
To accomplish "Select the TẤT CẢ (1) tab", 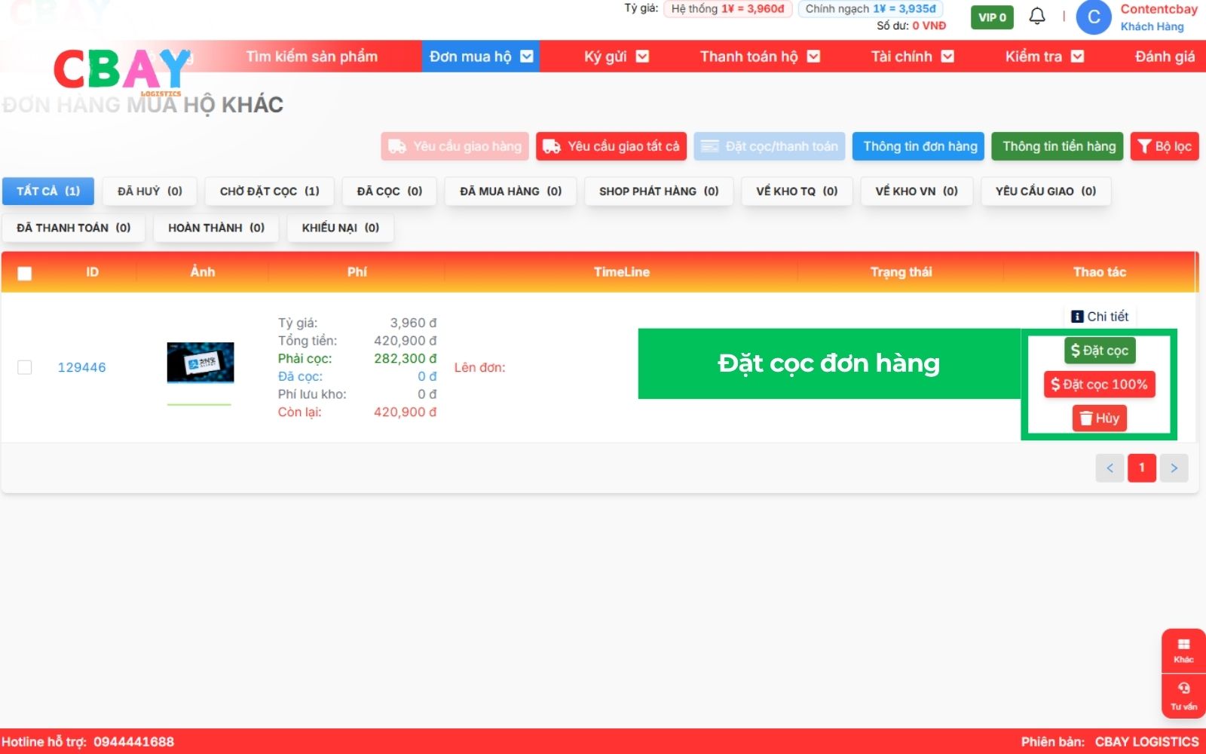I will [48, 192].
